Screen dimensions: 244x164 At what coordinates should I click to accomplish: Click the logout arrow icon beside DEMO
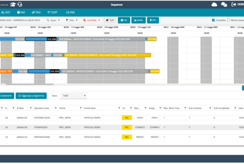click(234, 4)
